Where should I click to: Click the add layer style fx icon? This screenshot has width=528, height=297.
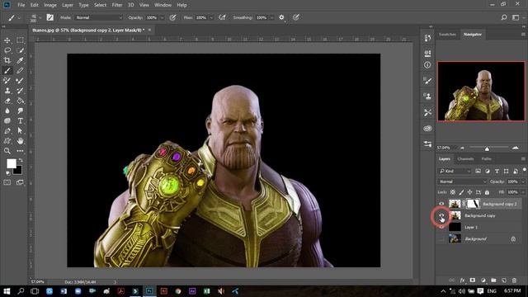462,280
